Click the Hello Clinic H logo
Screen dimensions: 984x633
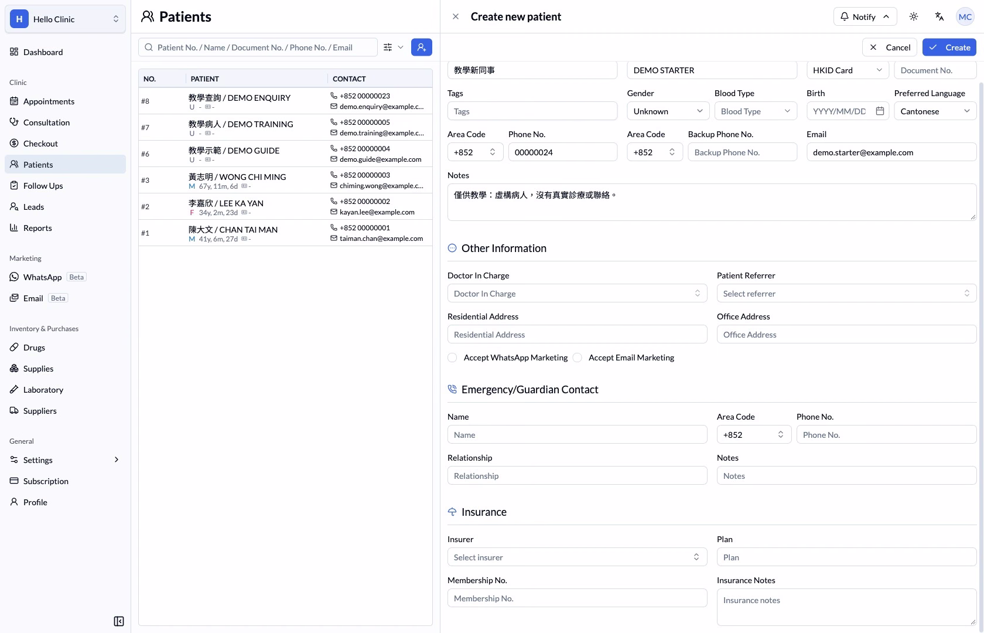[x=19, y=19]
